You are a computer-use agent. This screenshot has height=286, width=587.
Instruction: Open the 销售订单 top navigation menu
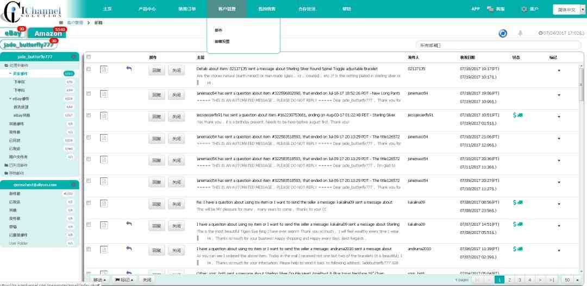coord(187,9)
